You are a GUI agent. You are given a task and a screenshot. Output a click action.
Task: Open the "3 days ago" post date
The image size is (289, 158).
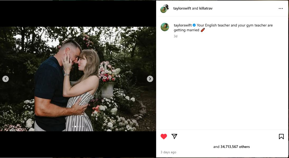pyautogui.click(x=168, y=152)
